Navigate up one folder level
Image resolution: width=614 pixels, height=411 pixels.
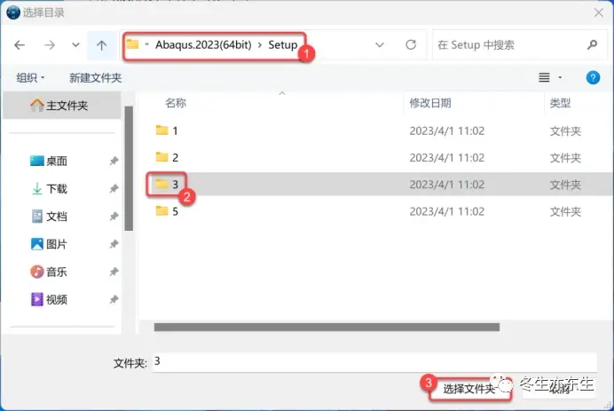(x=101, y=45)
